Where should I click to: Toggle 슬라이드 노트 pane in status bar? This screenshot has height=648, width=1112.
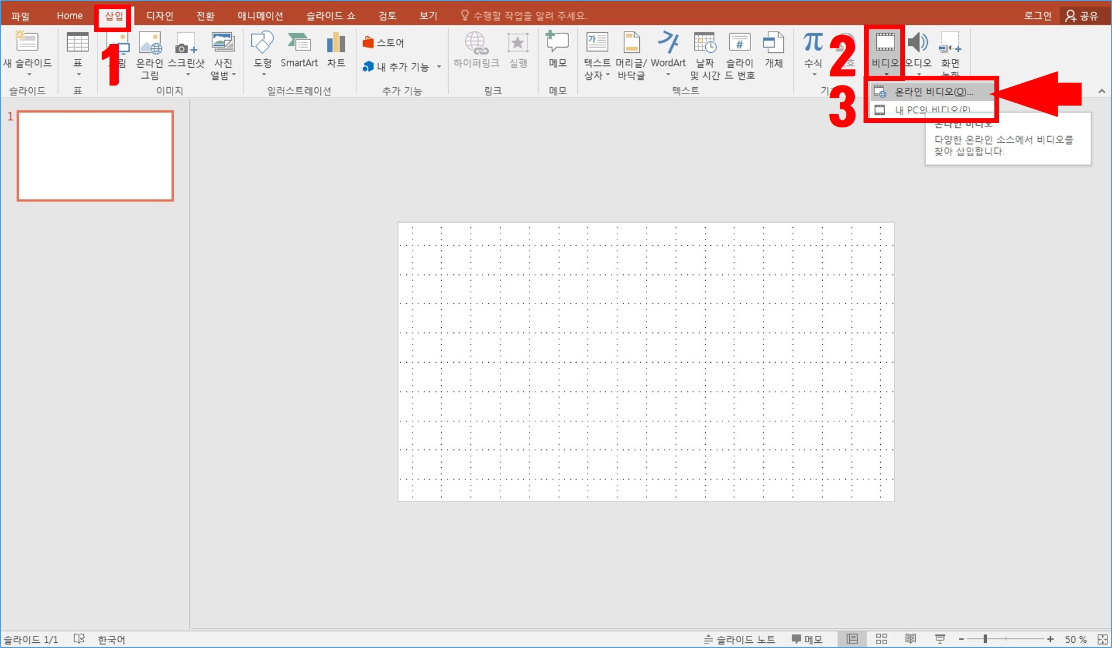[740, 639]
